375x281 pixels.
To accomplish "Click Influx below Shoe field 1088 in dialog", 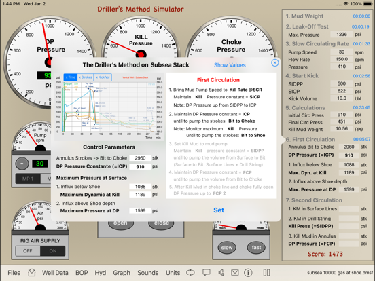I will (x=140, y=187).
